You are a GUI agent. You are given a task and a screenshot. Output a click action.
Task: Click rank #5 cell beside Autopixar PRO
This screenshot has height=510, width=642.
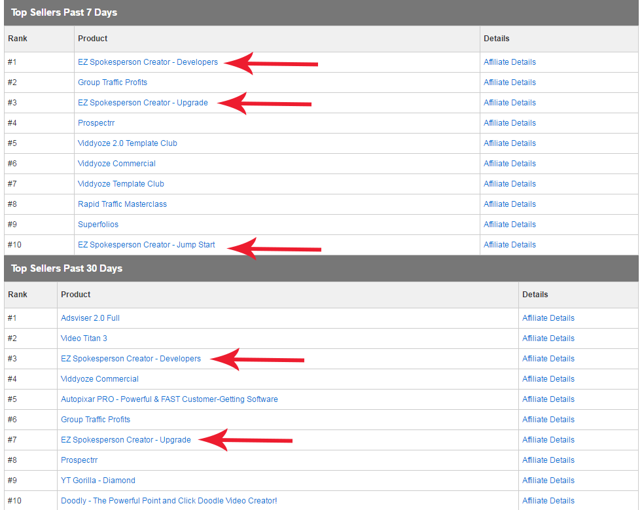click(x=31, y=399)
